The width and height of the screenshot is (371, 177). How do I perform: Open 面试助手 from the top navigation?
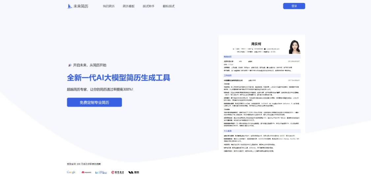pos(149,6)
